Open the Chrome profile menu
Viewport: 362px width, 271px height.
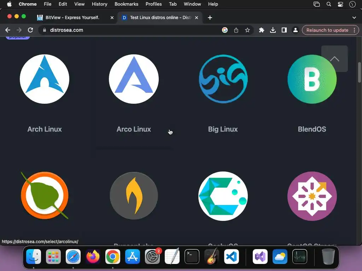coord(296,30)
